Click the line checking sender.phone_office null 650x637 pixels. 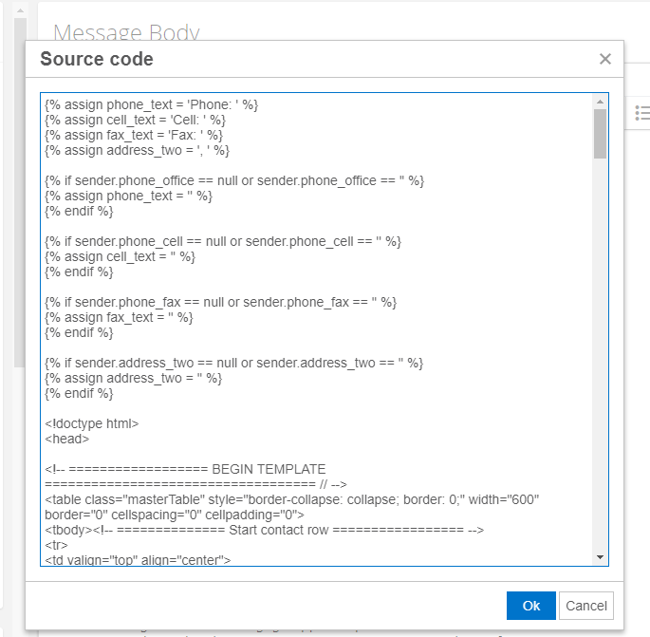(234, 180)
